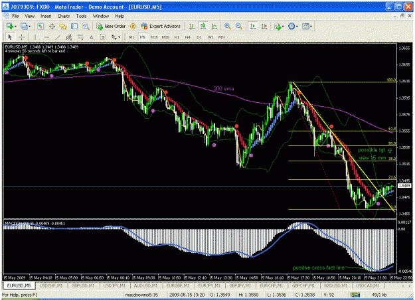
Task: Open the Strategy Tester magnifier icon
Action: tap(86, 26)
